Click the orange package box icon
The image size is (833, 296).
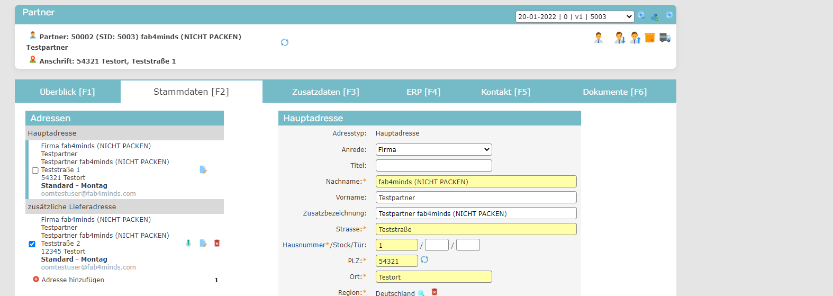coord(649,38)
